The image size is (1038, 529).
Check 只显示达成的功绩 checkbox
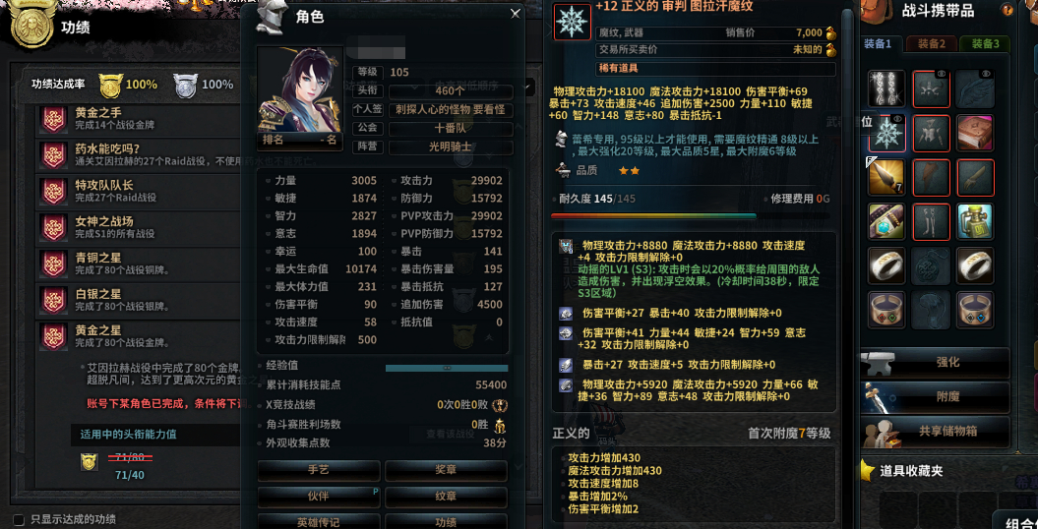[20, 520]
